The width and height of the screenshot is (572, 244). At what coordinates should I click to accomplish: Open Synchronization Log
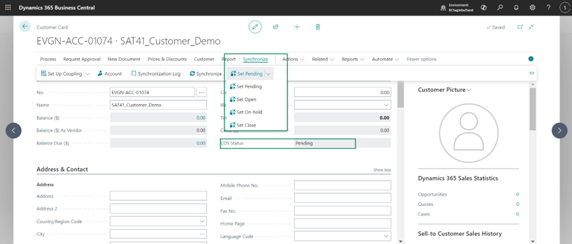click(156, 74)
